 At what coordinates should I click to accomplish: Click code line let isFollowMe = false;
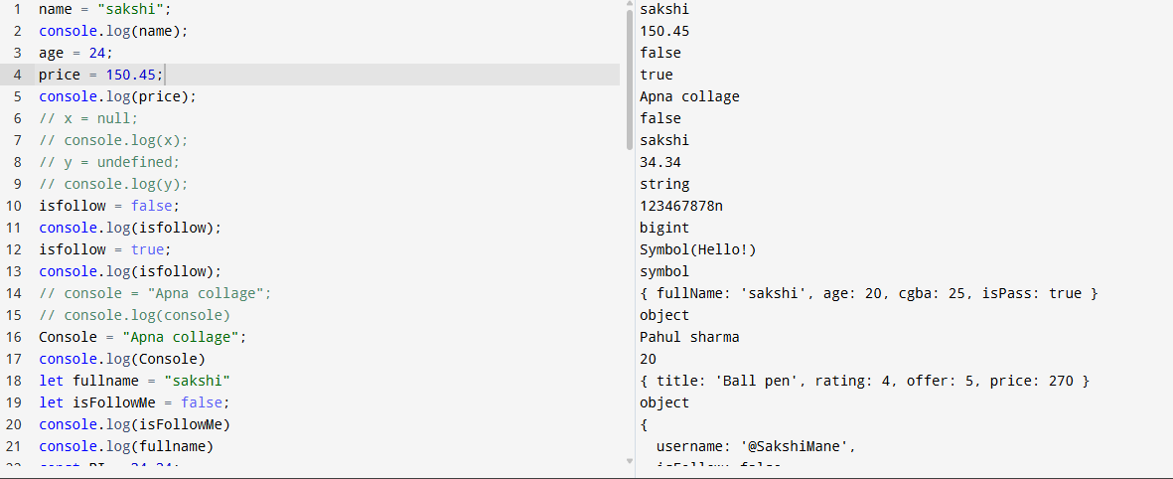(135, 401)
